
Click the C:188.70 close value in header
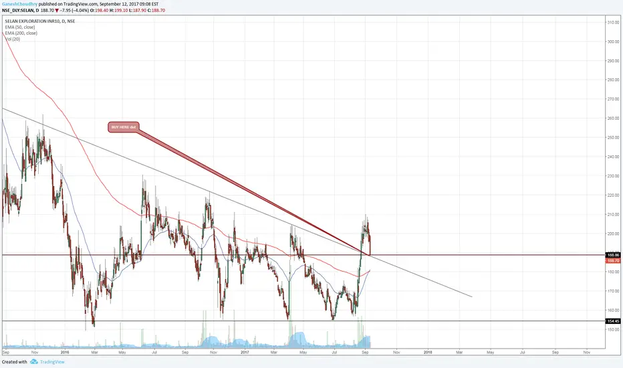click(x=156, y=10)
